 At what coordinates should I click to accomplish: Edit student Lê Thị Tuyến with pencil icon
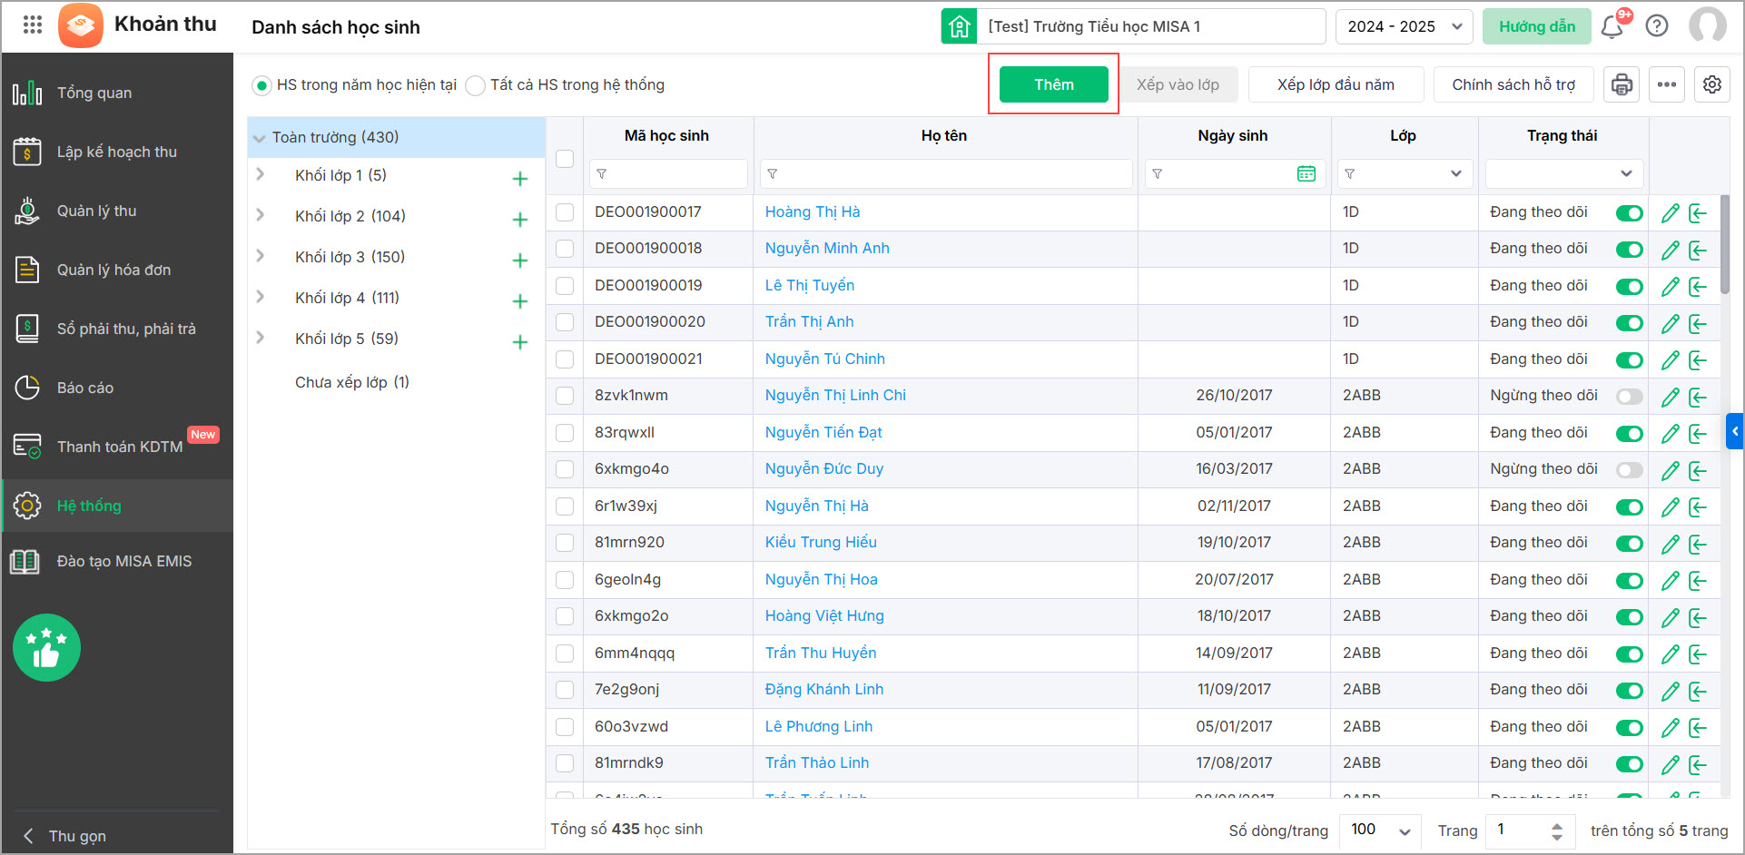[1670, 287]
